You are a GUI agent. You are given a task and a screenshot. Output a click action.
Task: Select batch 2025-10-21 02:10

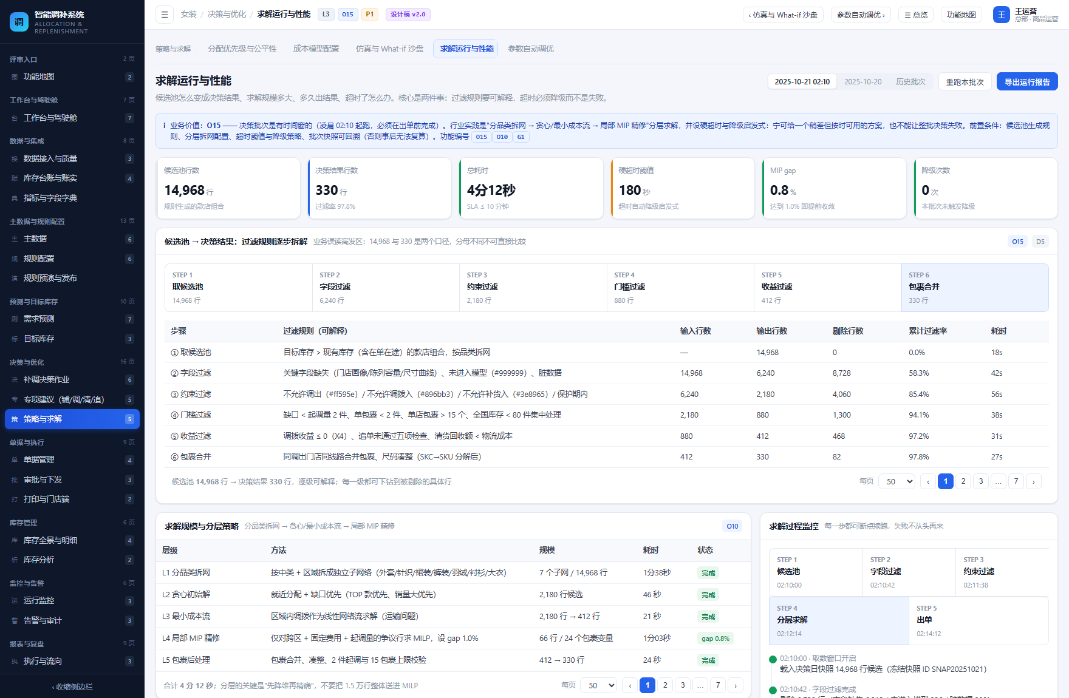tap(802, 81)
